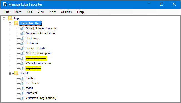Collapse the Top folder node
Image resolution: width=181 pixels, height=103 pixels.
pyautogui.click(x=4, y=19)
